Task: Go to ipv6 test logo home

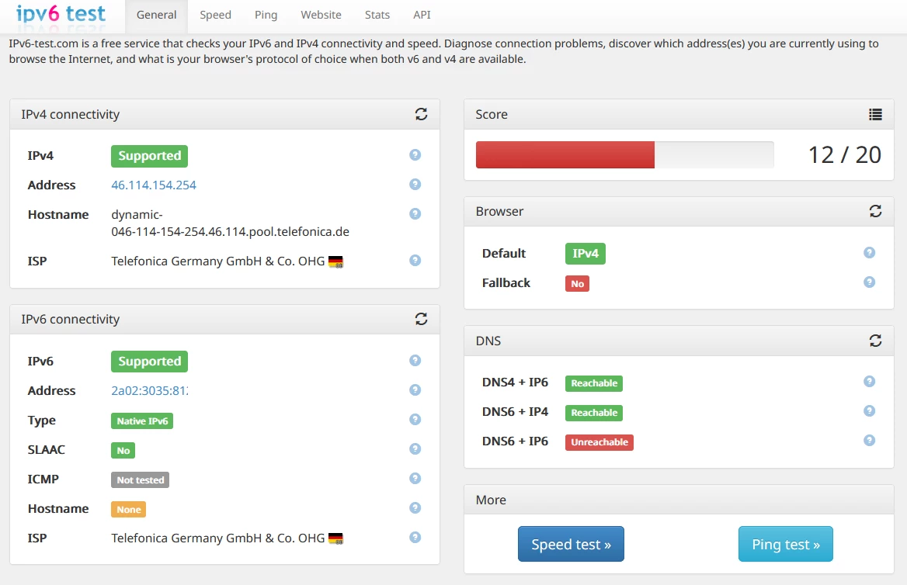Action: 61,14
